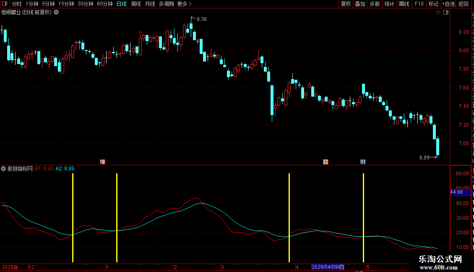
Task: Click the diamond icon above price chart
Action: [438, 13]
